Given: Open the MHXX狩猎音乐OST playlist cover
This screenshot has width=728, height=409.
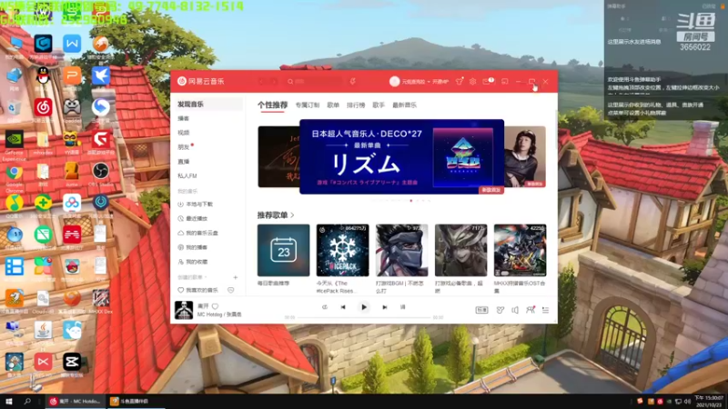Looking at the screenshot, I should (x=520, y=251).
